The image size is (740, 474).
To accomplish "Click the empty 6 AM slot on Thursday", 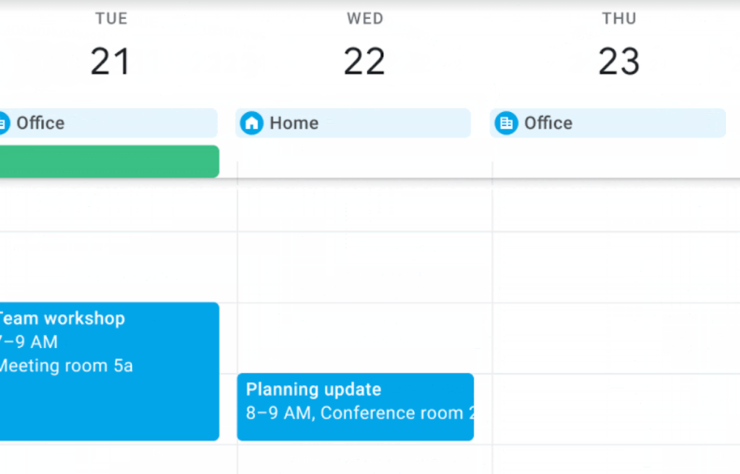I will 616,267.
